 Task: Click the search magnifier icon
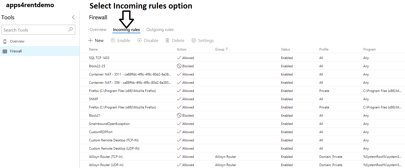coord(71,30)
